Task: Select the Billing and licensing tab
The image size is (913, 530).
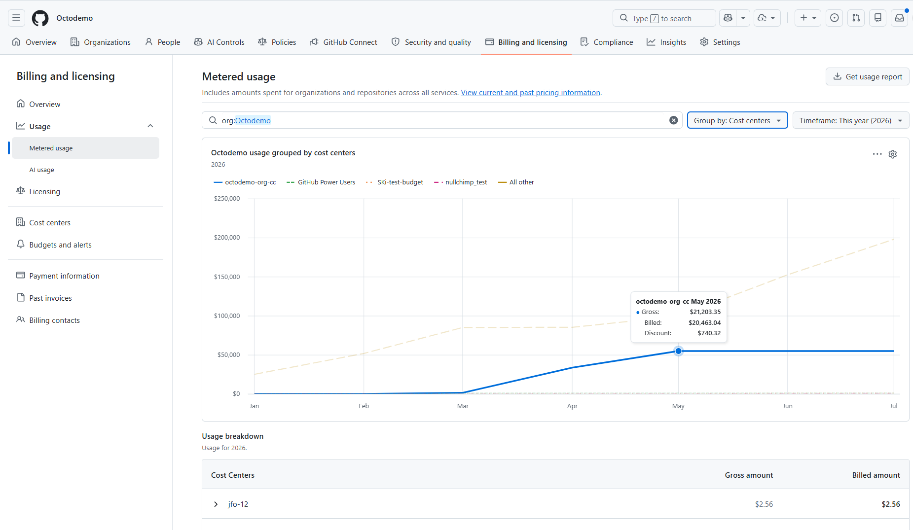Action: [526, 42]
